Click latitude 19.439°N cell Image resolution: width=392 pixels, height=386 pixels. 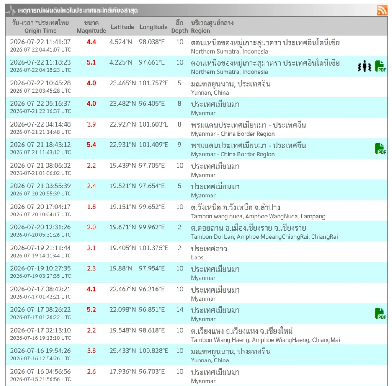122,165
